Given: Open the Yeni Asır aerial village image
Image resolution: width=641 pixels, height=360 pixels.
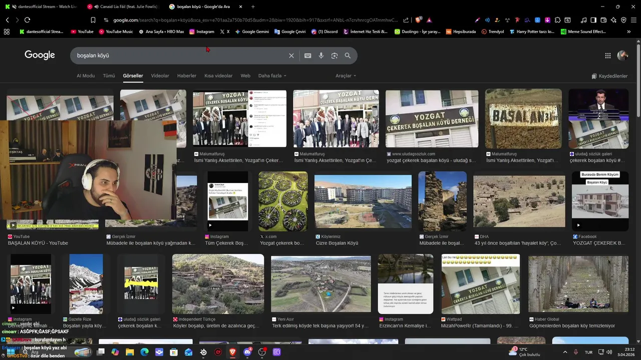Looking at the screenshot, I should 321,284.
